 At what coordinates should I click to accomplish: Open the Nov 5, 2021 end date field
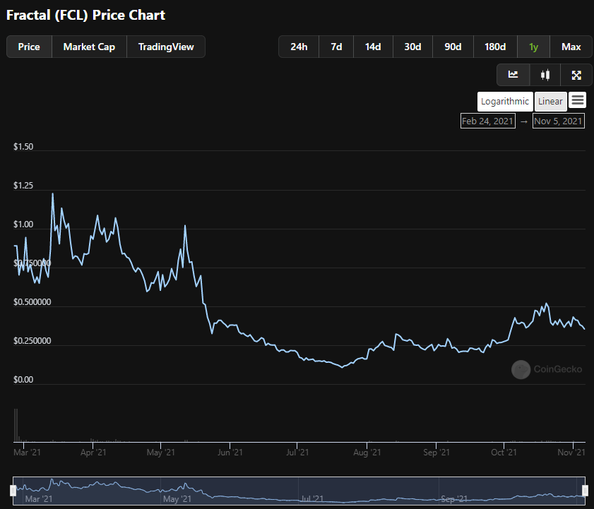point(558,121)
